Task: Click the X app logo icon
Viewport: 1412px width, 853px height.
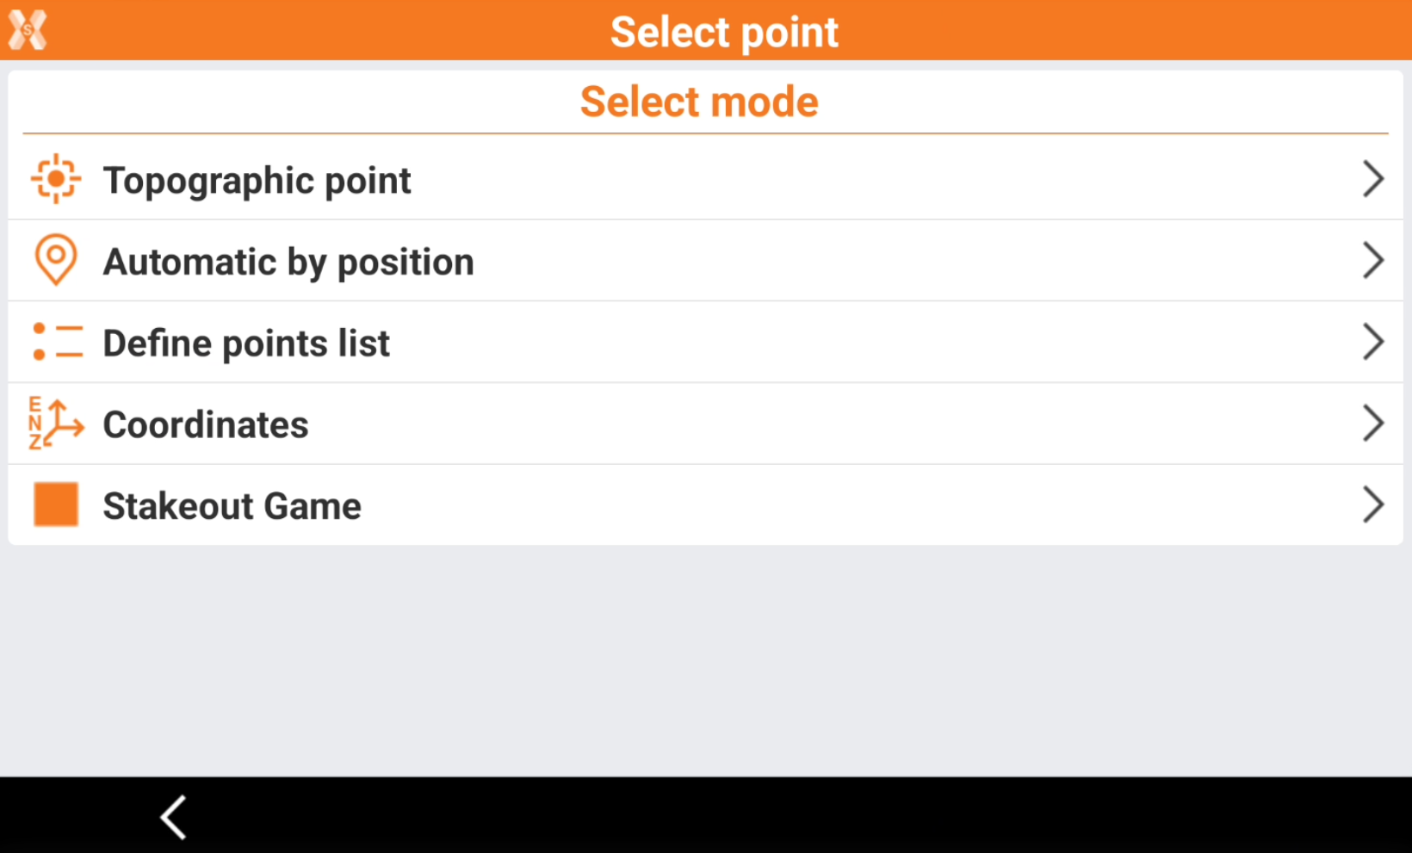Action: tap(28, 31)
